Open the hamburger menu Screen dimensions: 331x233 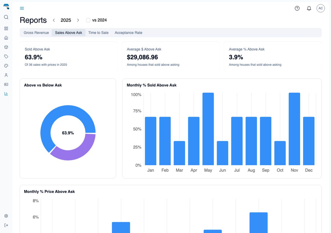pos(22,8)
